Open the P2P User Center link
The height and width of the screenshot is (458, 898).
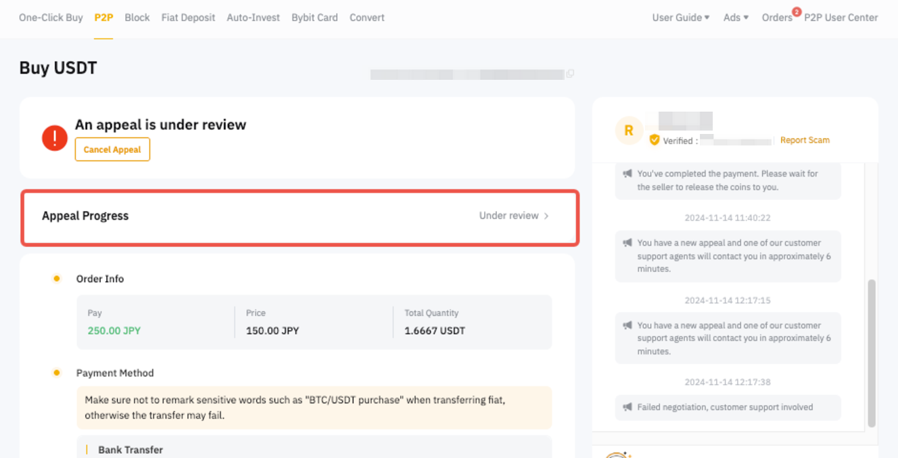tap(841, 18)
